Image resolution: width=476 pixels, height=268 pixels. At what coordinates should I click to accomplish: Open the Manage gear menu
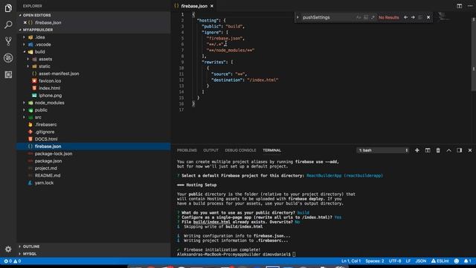(x=8, y=249)
